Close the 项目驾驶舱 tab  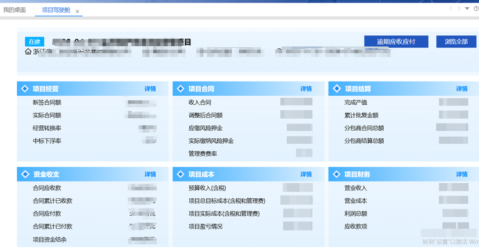pos(77,11)
